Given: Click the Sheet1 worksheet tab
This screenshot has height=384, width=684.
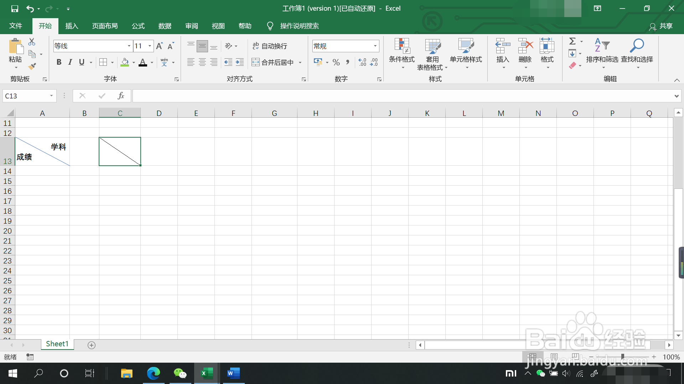Looking at the screenshot, I should pos(57,344).
